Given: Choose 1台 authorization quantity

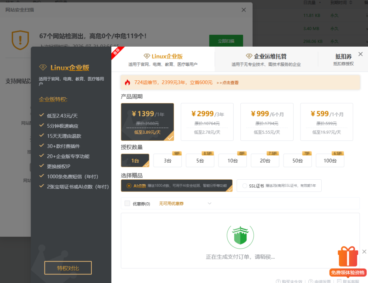Looking at the screenshot, I should pos(135,160).
